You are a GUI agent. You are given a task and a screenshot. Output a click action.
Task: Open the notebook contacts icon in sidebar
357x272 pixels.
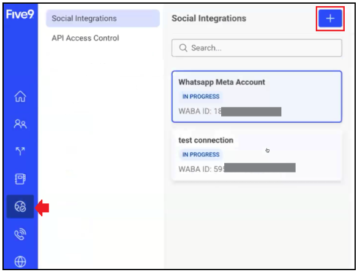[x=20, y=179]
